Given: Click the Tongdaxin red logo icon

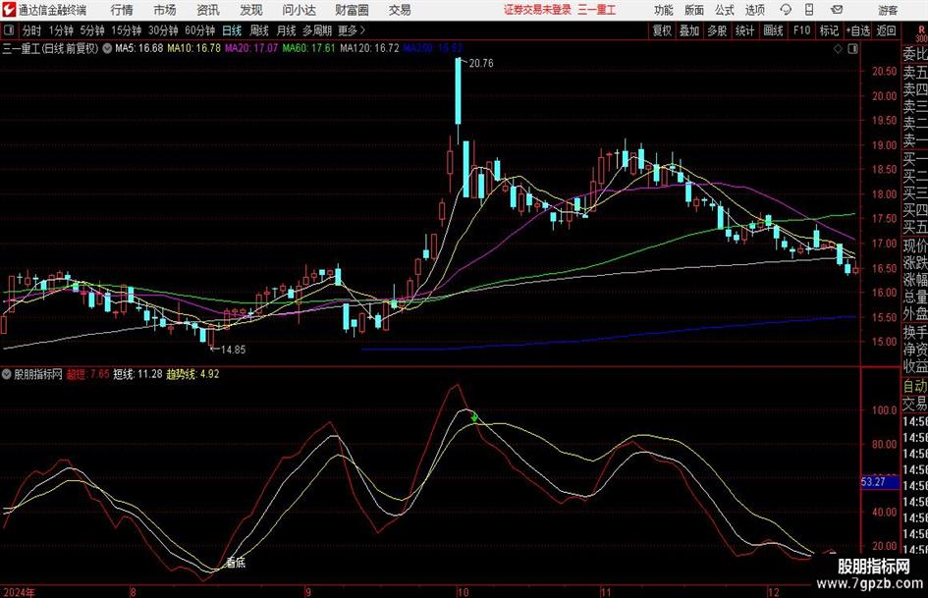Looking at the screenshot, I should coord(9,10).
